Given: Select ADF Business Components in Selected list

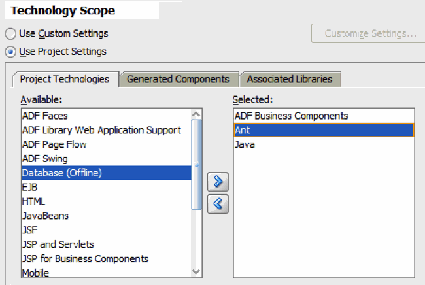Looking at the screenshot, I should pos(292,116).
